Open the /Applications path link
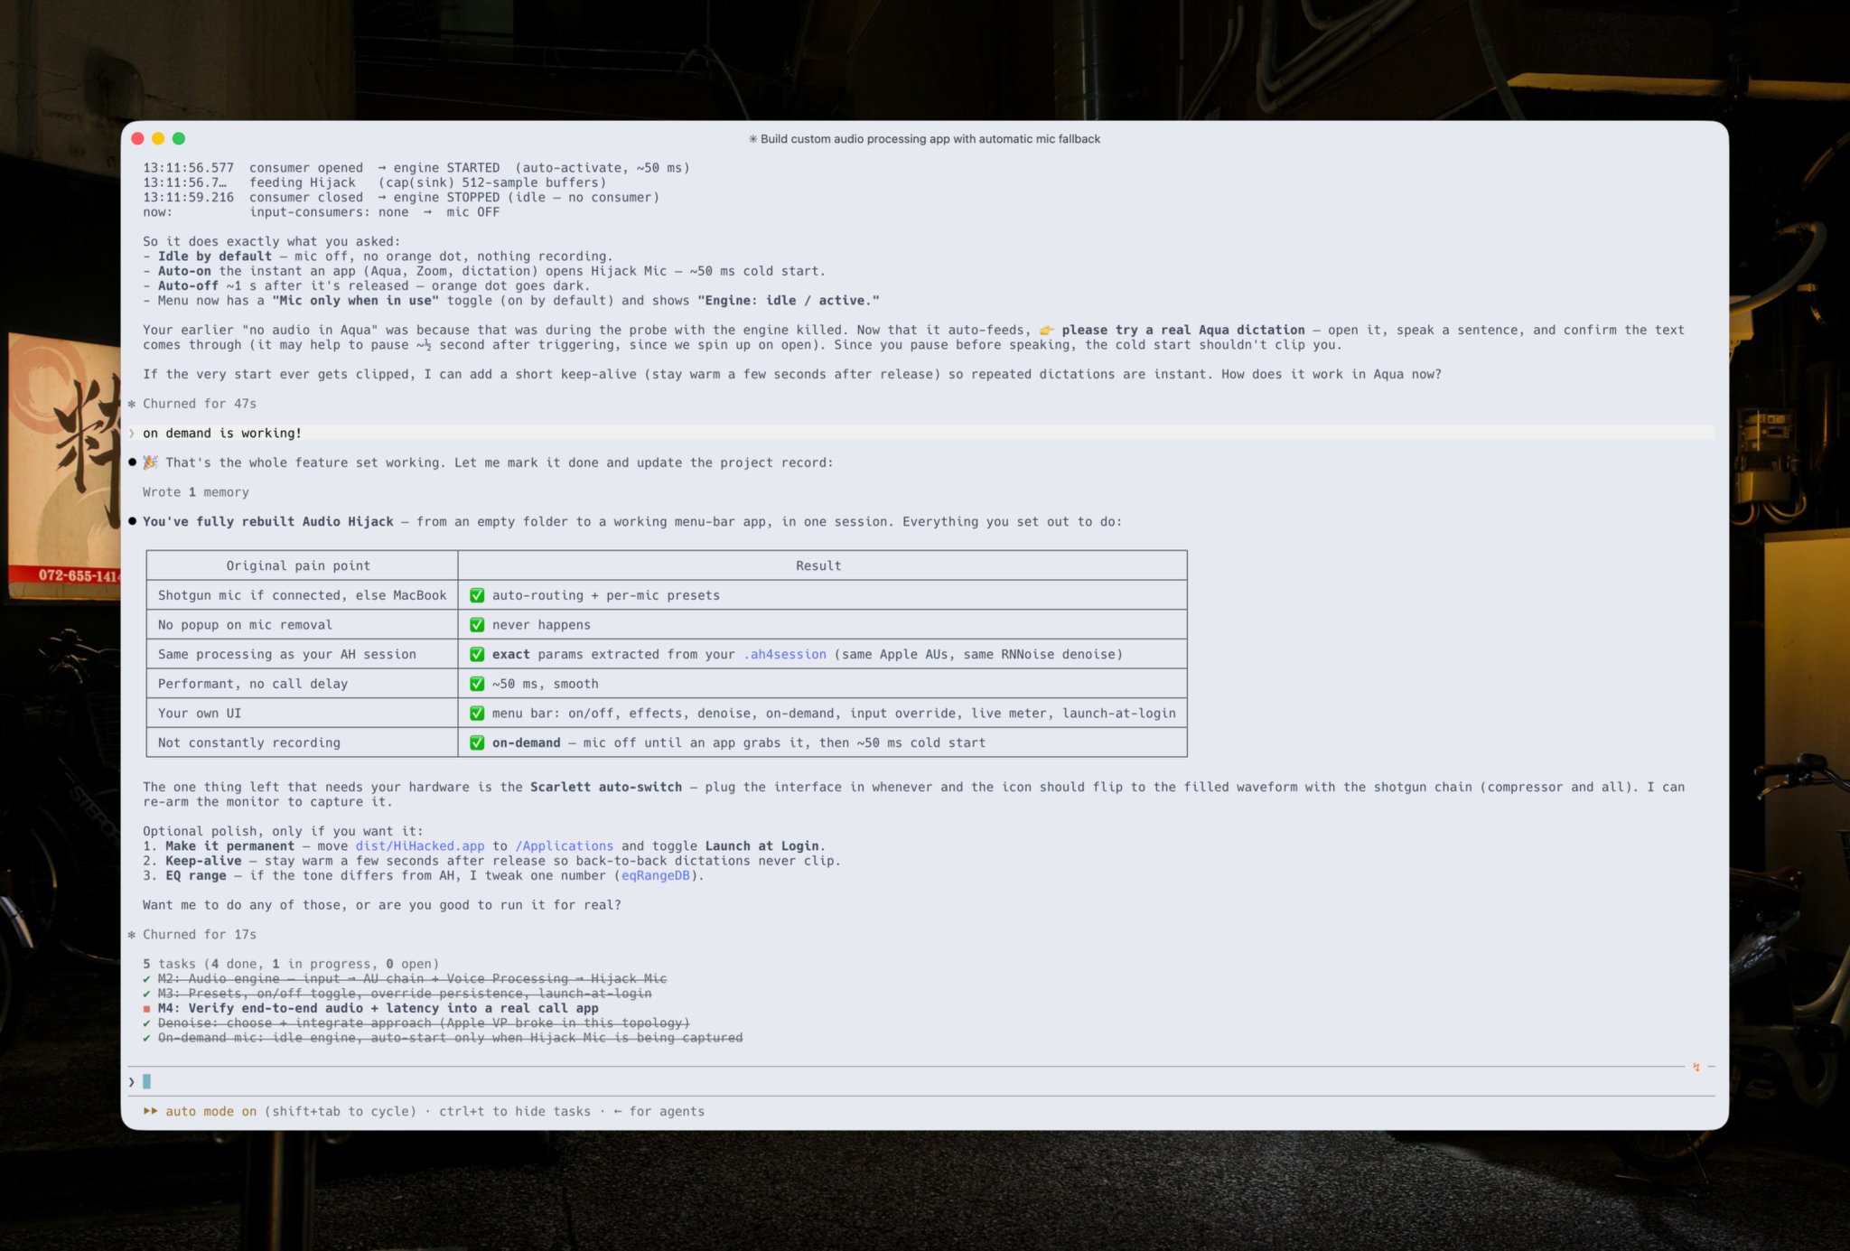 point(565,846)
